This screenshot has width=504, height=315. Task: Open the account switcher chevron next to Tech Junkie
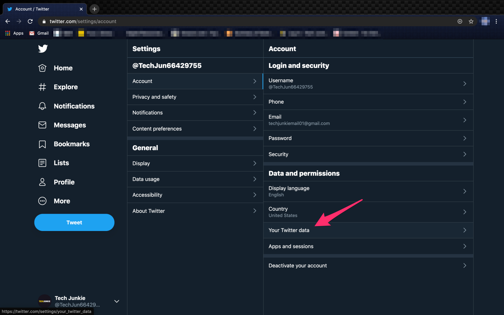click(x=116, y=301)
